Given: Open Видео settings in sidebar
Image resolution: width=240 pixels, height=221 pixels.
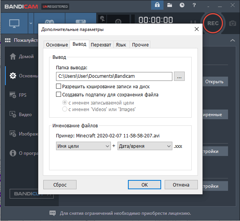Looking at the screenshot, I should coord(20,115).
